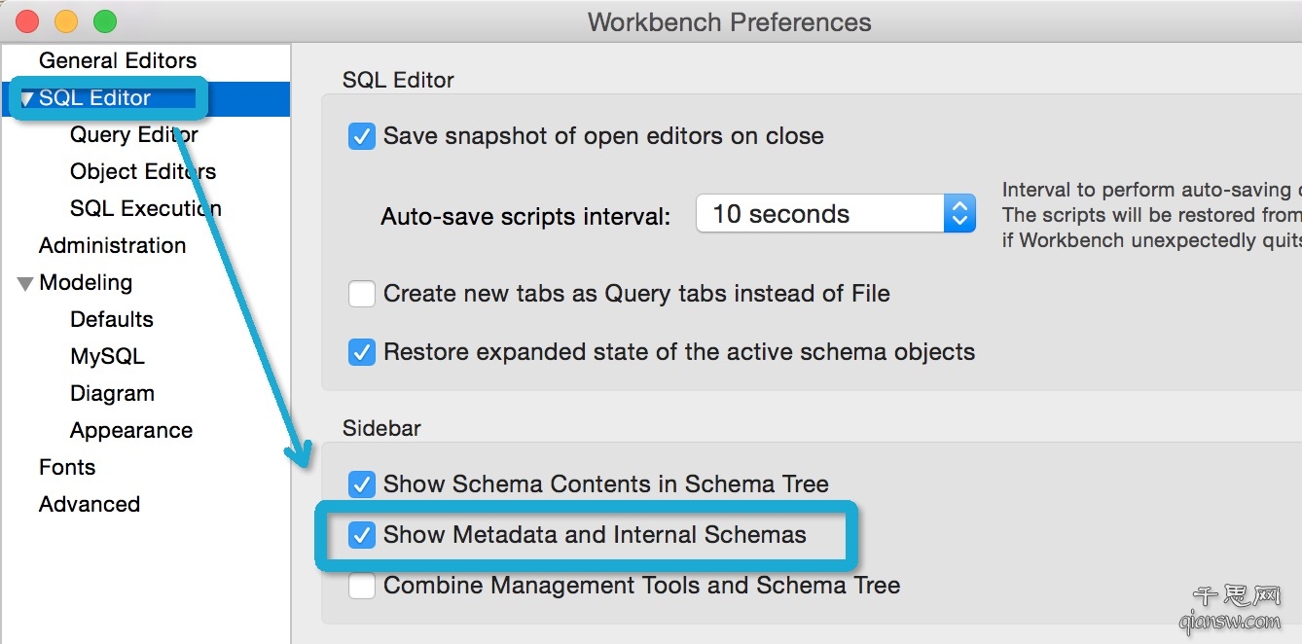Select Diagram under Modeling
The image size is (1302, 644).
pos(112,393)
